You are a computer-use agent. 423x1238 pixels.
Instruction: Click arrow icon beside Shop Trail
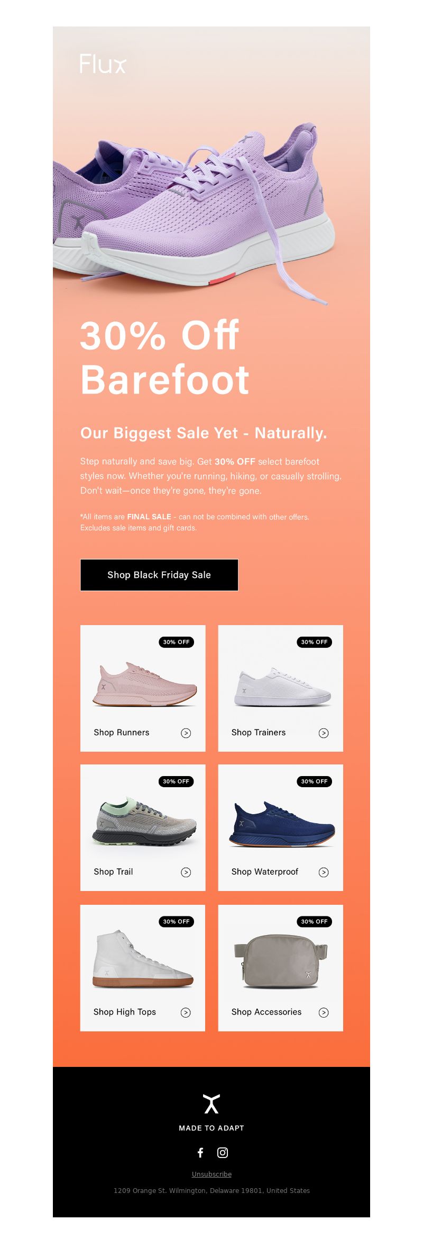coord(186,872)
